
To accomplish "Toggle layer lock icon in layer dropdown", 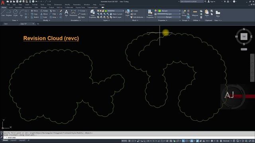I will (x=103, y=11).
